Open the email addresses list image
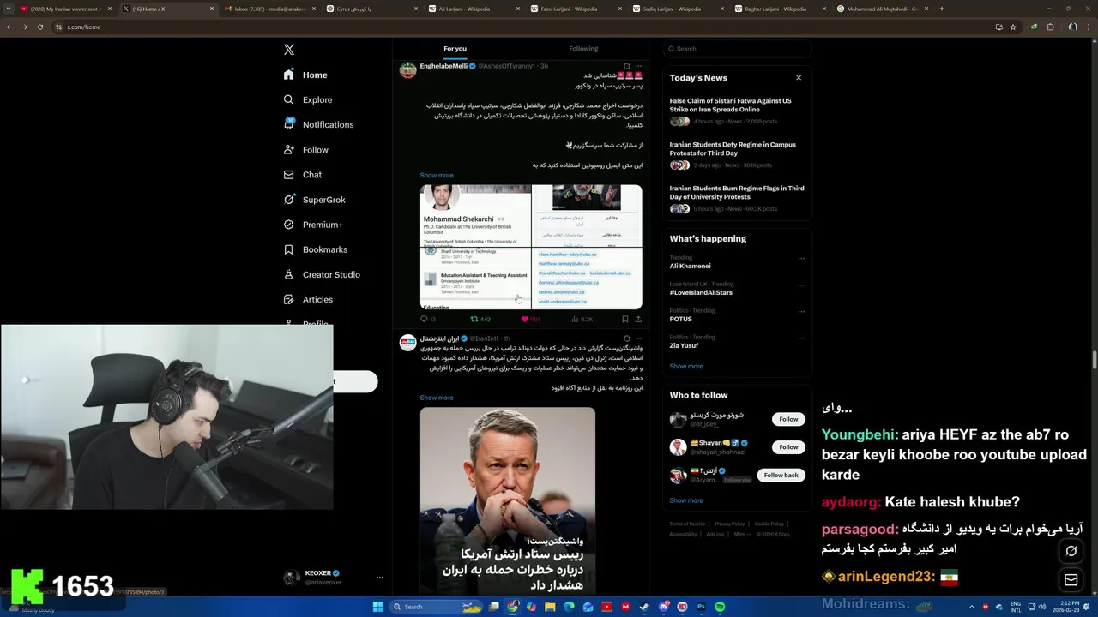Image resolution: width=1098 pixels, height=617 pixels. click(x=588, y=278)
